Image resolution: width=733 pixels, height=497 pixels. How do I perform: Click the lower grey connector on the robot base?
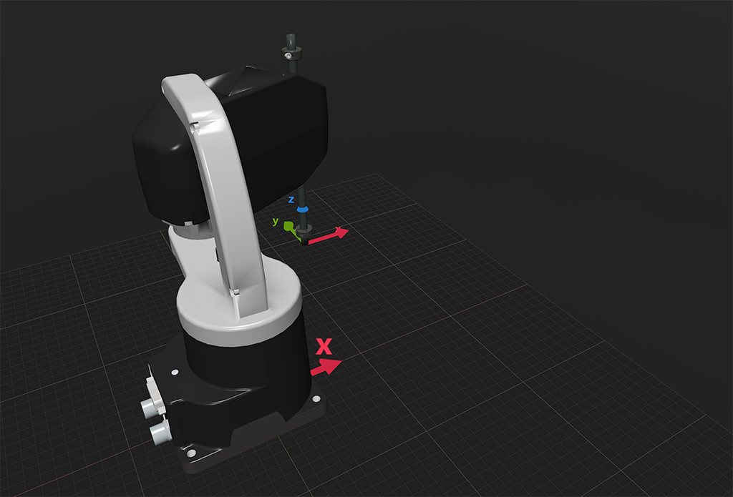[x=161, y=432]
